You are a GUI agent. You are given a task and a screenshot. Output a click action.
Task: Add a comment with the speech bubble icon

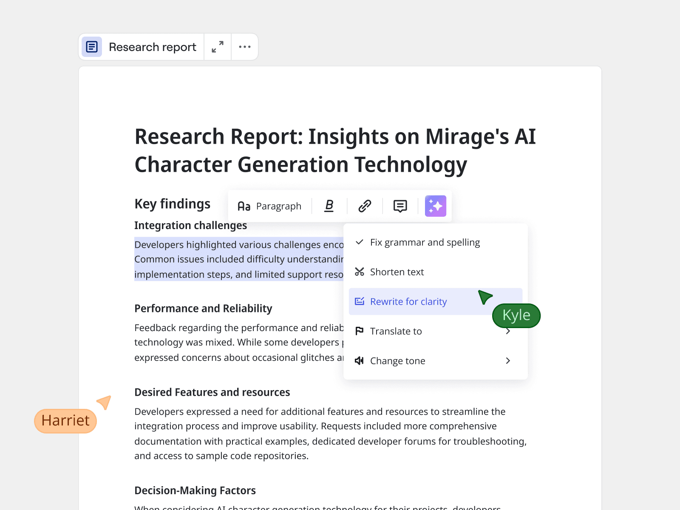pos(400,206)
